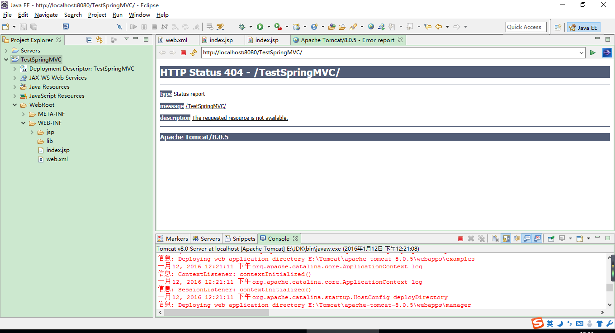Click the console vertical scrollbar thumb
Image resolution: width=615 pixels, height=333 pixels.
coord(610,288)
